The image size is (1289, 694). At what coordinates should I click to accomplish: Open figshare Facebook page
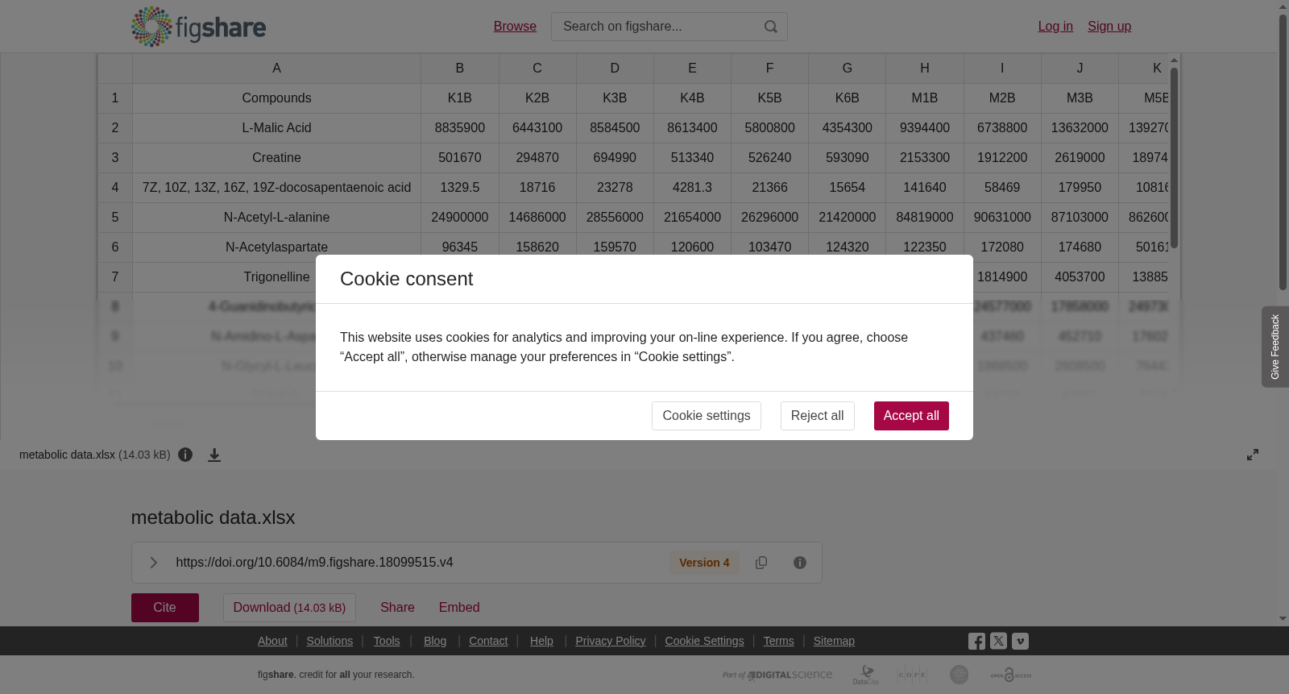(976, 641)
